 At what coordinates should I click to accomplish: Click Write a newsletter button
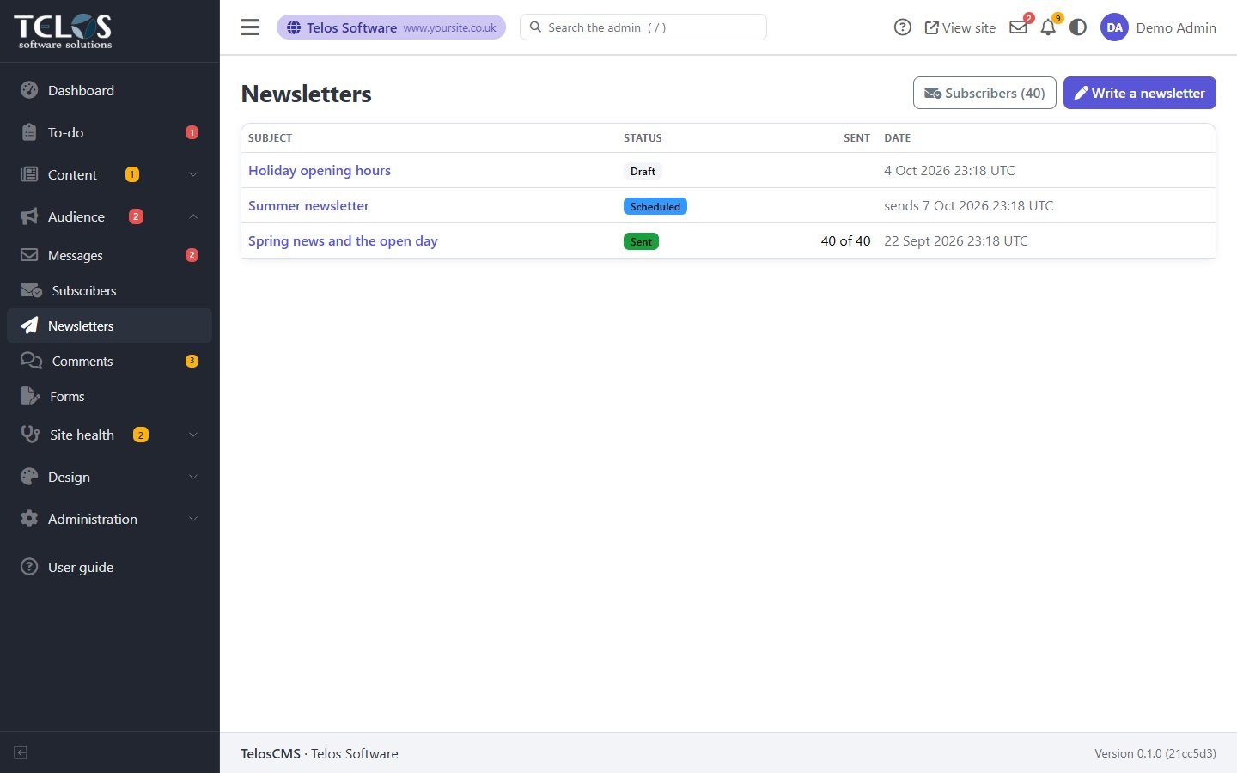1140,93
